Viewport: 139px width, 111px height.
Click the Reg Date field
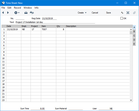[x=49, y=18]
